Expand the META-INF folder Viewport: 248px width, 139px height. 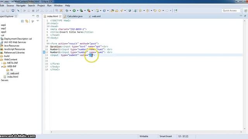tap(2, 63)
